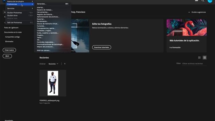Screen dimensions: 215x121
Task: Open Documentos en la nube in sidebar
Action: [13, 32]
